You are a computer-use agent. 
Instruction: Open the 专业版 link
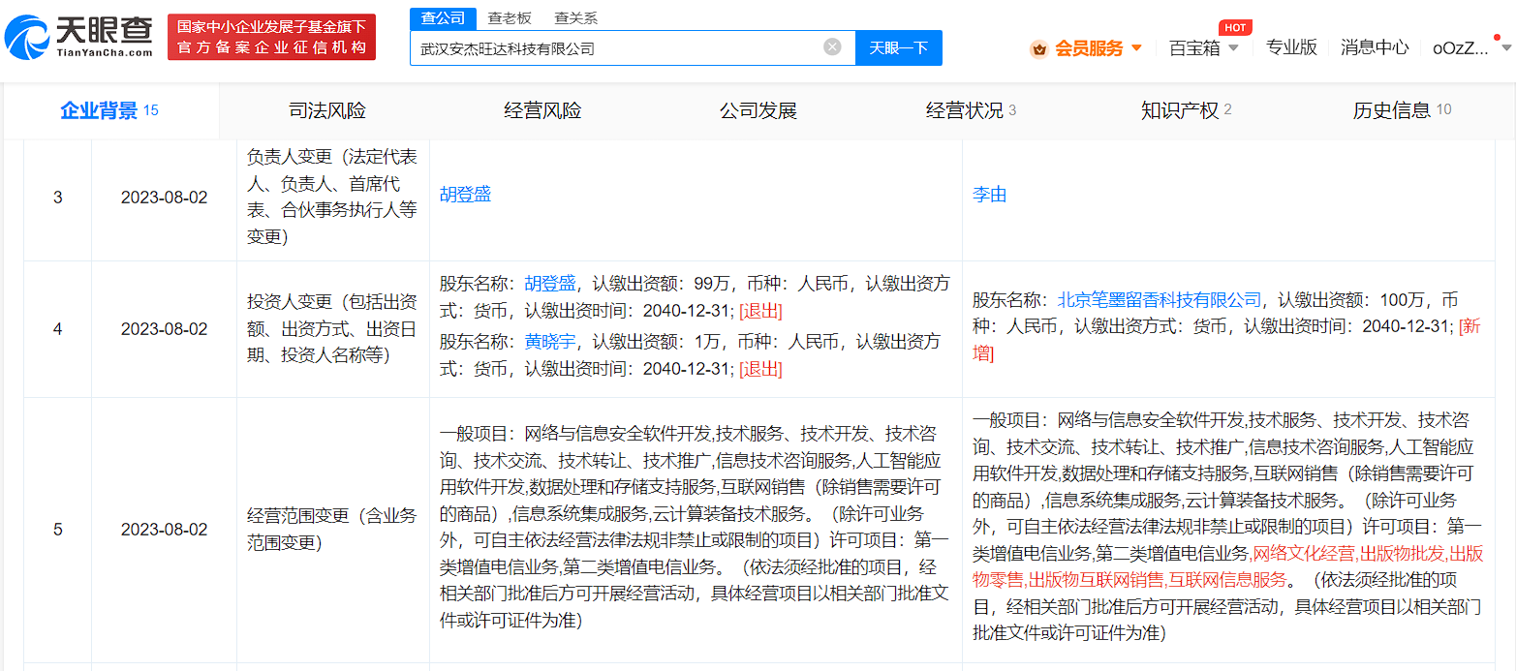pyautogui.click(x=1291, y=47)
